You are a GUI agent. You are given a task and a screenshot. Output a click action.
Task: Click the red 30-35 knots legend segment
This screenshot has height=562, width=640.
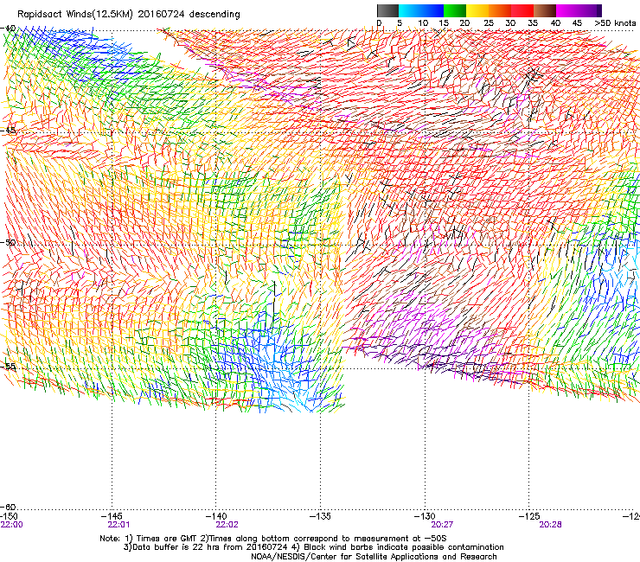click(522, 10)
